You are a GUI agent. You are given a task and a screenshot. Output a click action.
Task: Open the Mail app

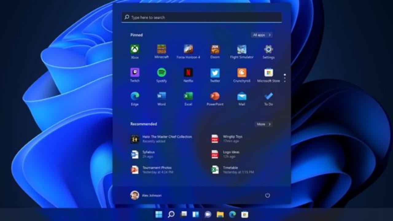coord(242,99)
